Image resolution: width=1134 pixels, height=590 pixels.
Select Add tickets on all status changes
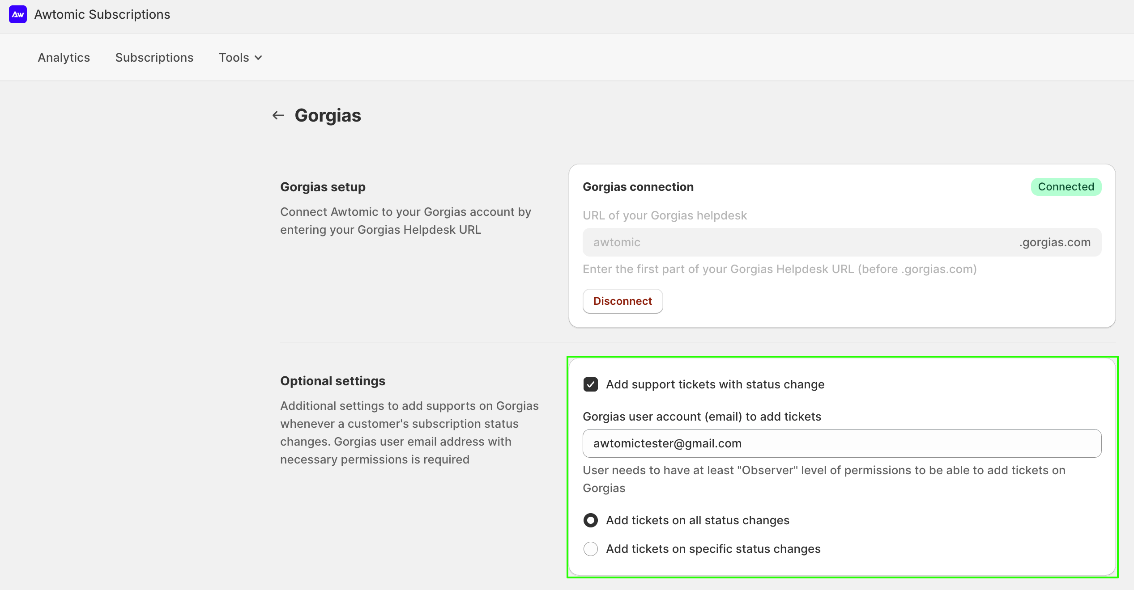(591, 520)
